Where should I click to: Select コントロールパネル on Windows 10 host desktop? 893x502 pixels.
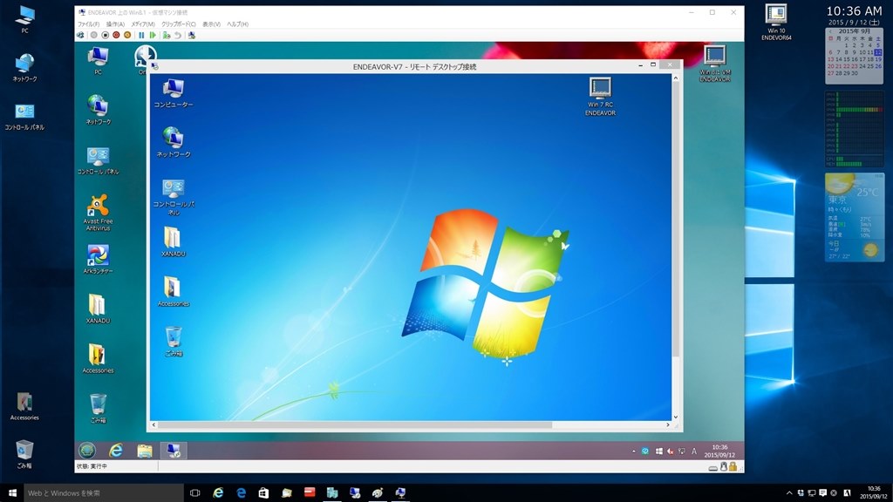tap(24, 117)
